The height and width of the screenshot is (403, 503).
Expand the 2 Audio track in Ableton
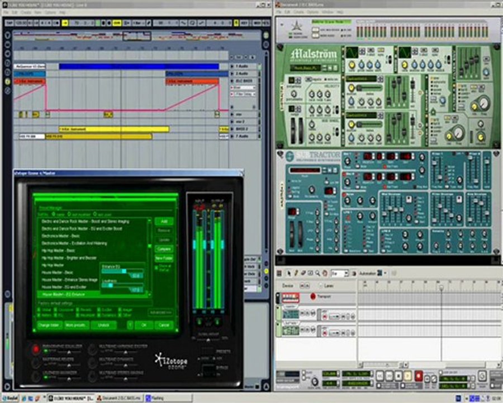pos(232,73)
